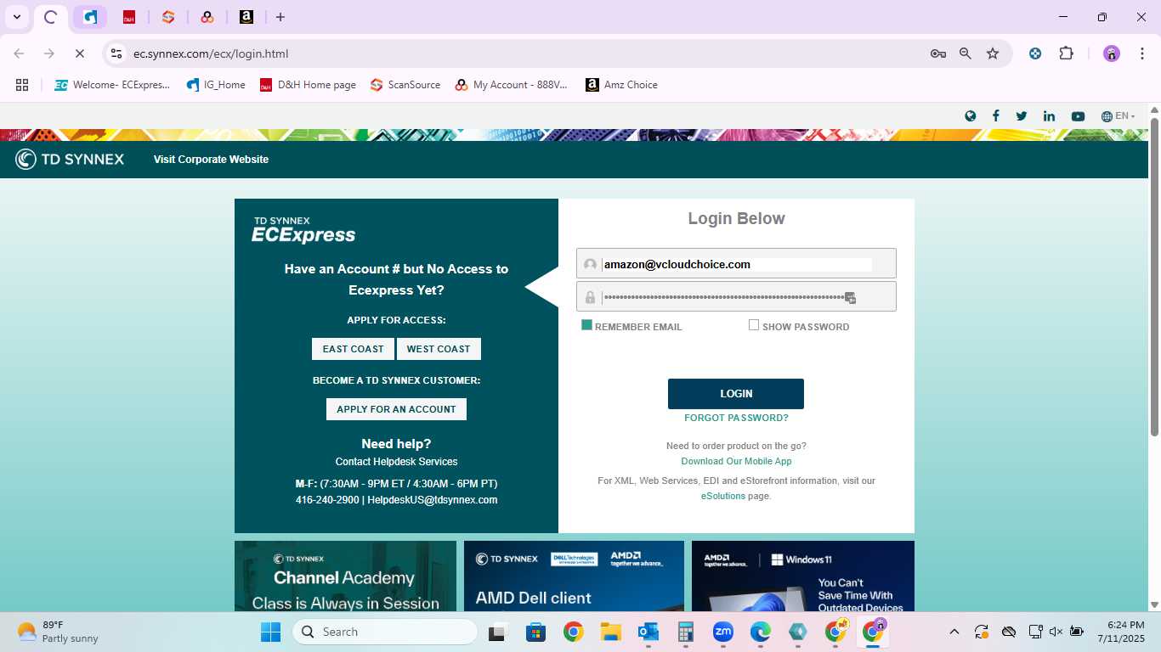This screenshot has width=1161, height=652.
Task: Open Windows 11 AMD banner
Action: coord(803,576)
